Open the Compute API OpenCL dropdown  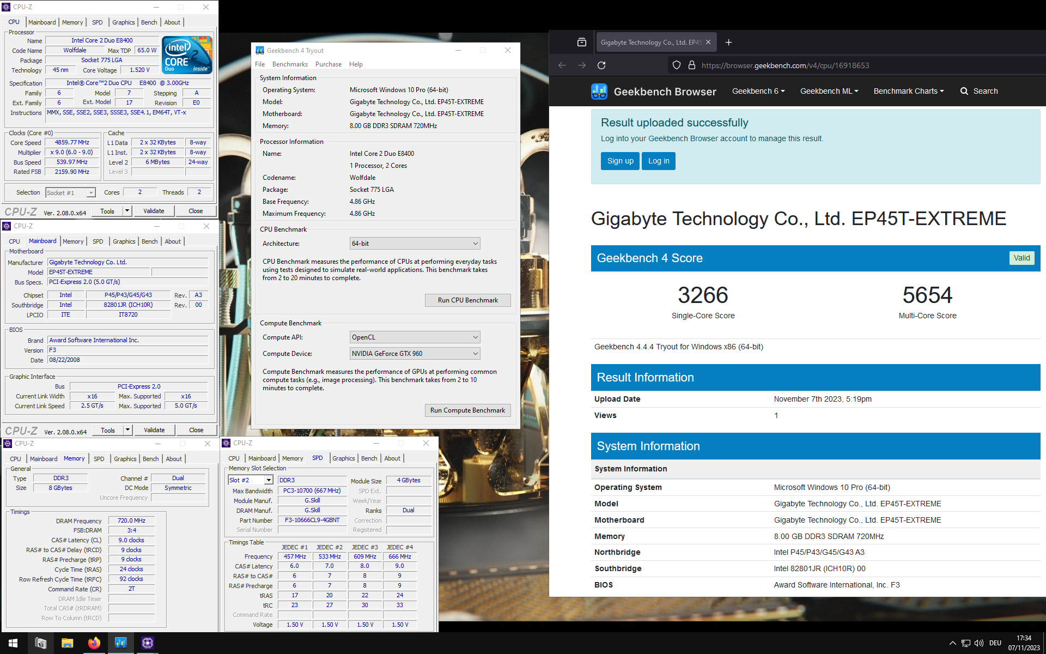coord(415,337)
